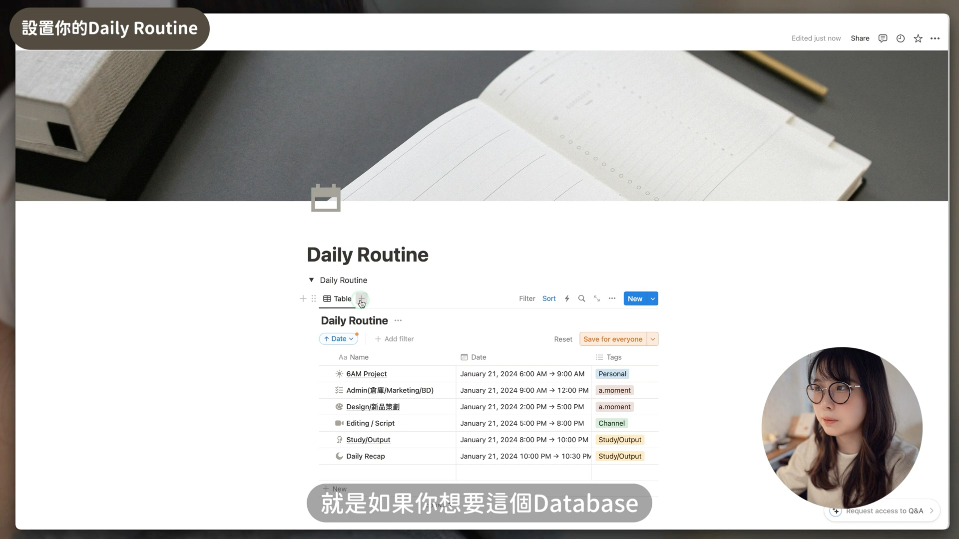Open the comments panel icon
This screenshot has width=959, height=539.
pyautogui.click(x=883, y=38)
